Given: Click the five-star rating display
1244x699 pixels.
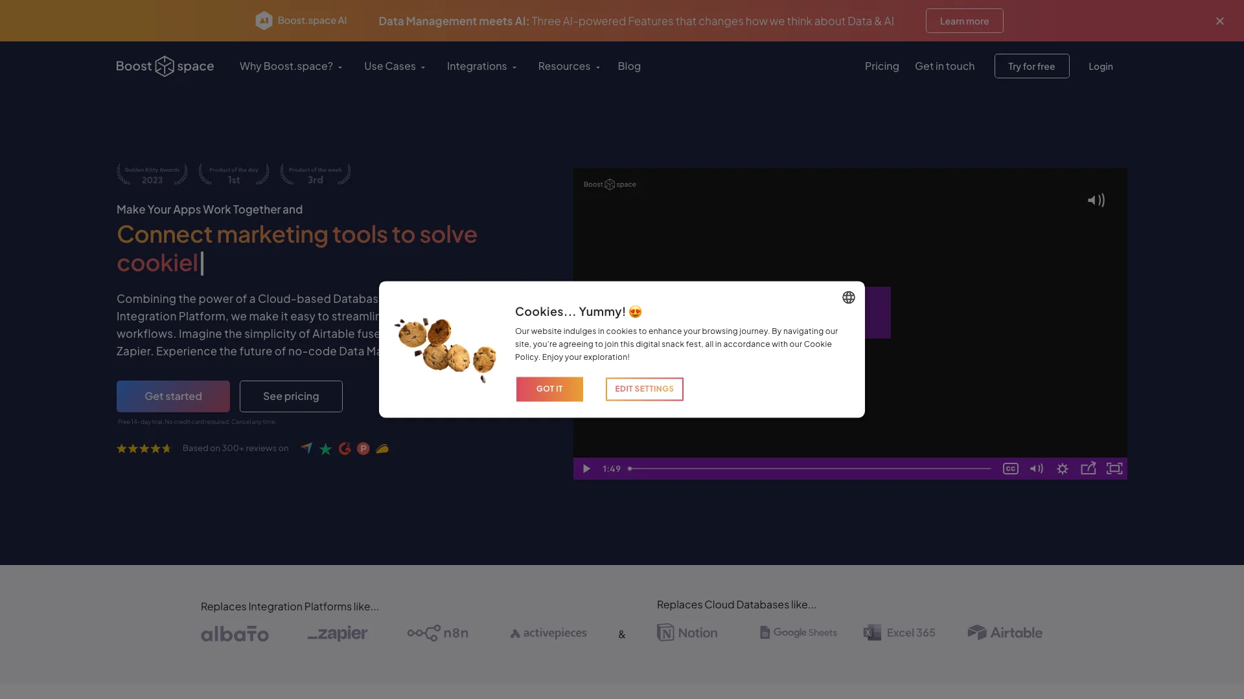Looking at the screenshot, I should click(x=144, y=449).
